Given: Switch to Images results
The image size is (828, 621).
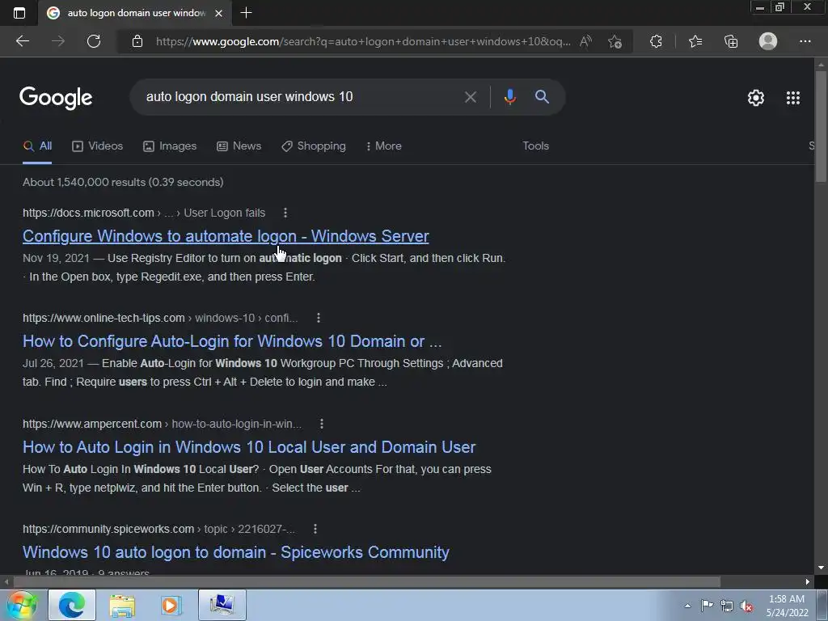Looking at the screenshot, I should coord(170,146).
